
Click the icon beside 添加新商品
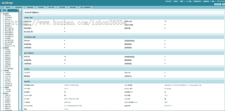(3, 17)
